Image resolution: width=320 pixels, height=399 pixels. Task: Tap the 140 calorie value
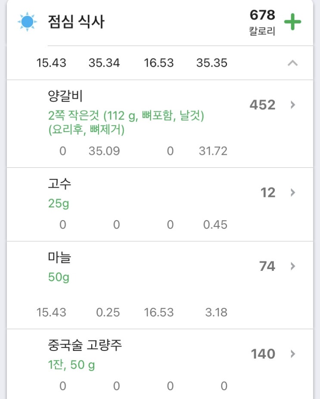point(263,354)
